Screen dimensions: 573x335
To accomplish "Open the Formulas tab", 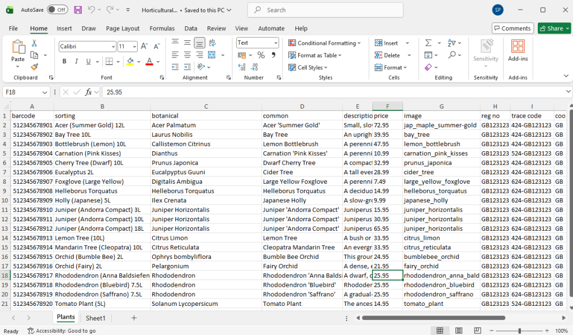I will pos(162,28).
